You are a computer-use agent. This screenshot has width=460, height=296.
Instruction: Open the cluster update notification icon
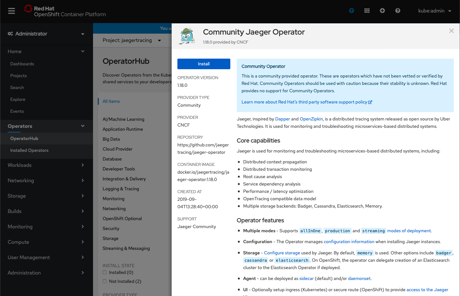352,11
